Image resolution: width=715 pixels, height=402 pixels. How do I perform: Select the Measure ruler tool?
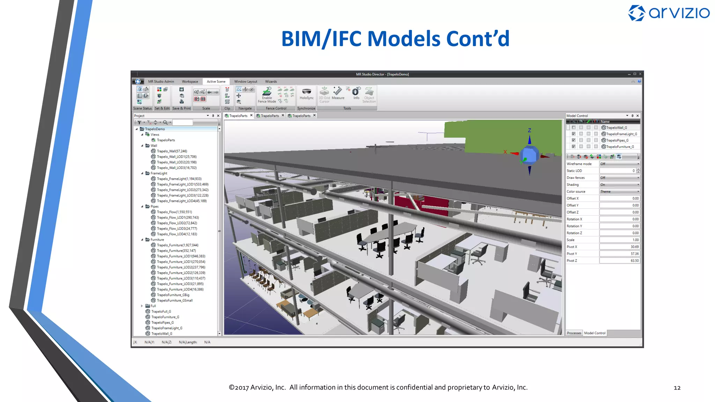(x=338, y=91)
